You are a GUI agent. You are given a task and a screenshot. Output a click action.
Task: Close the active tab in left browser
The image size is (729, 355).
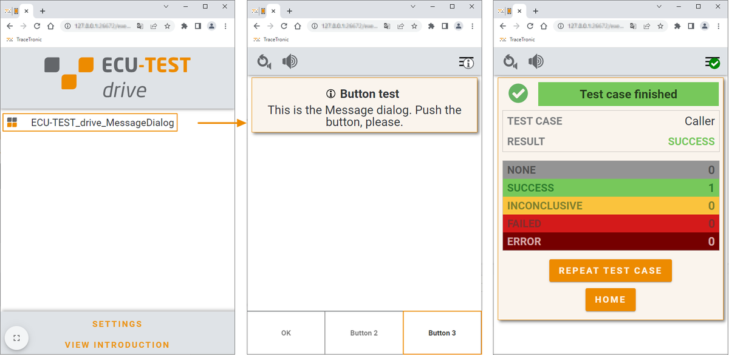(26, 11)
